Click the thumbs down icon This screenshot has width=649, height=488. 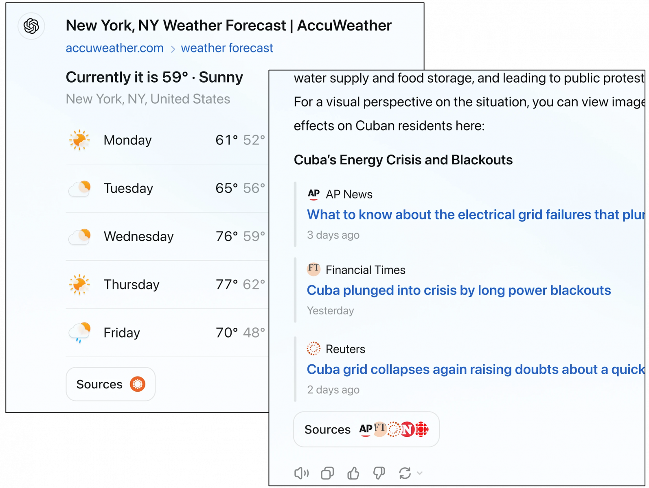379,473
